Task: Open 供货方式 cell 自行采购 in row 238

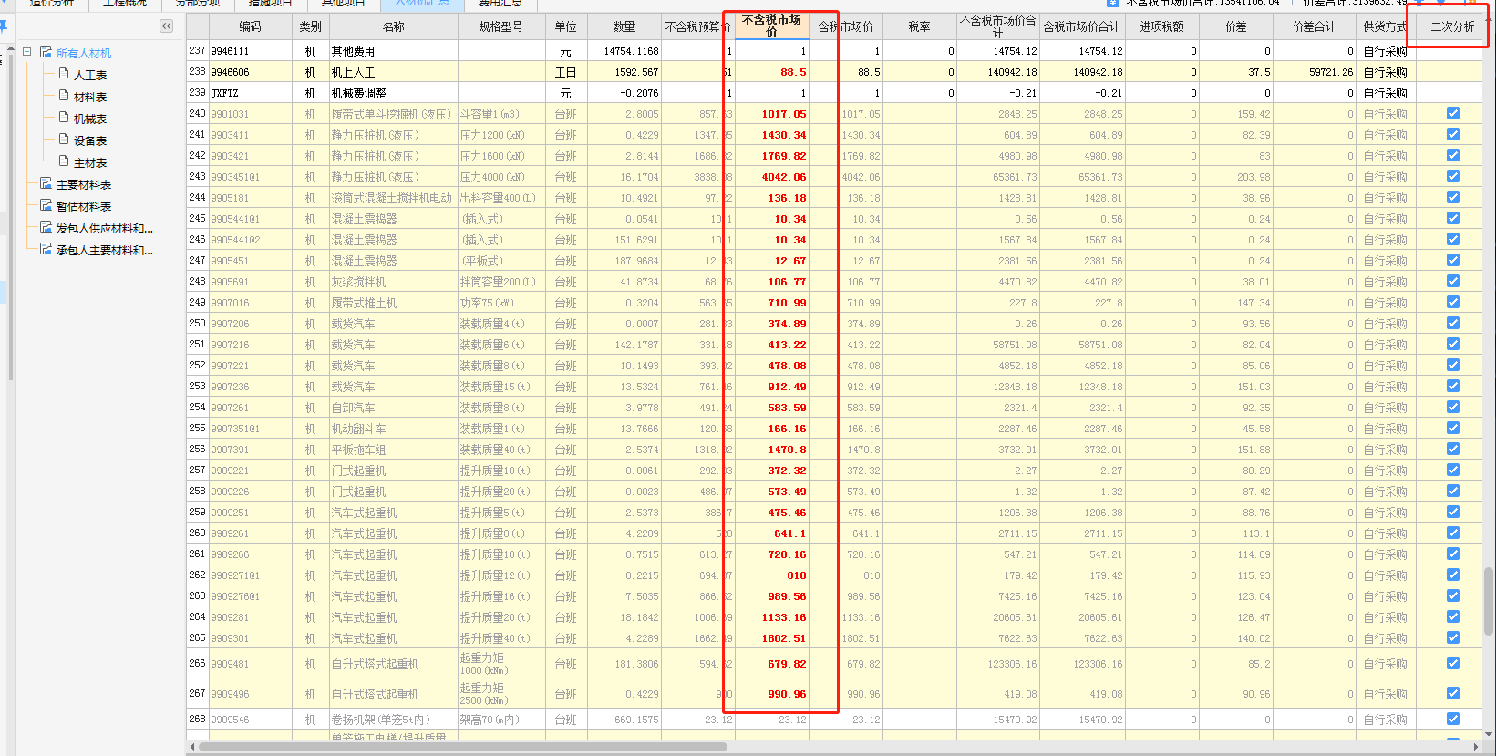Action: 1385,72
